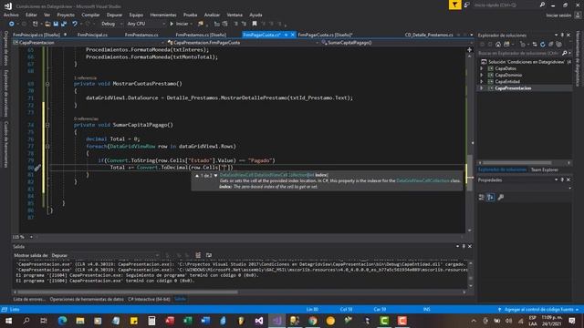Click the Navigate Backward toolbar icon
Viewport: 584px width, 328px height.
[12, 24]
